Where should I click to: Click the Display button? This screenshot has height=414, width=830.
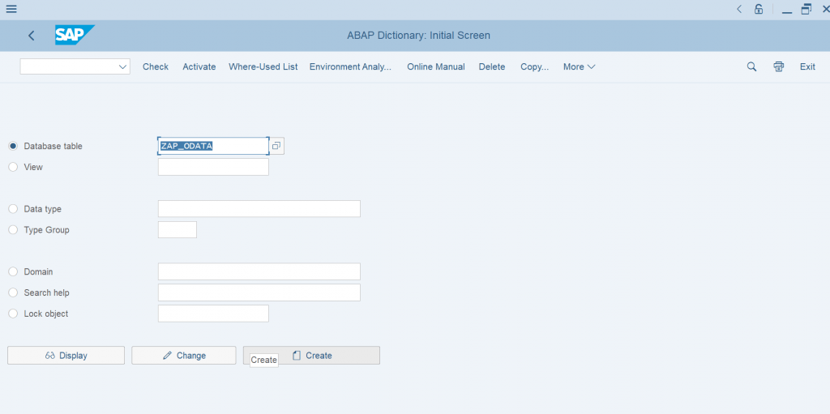pyautogui.click(x=66, y=355)
